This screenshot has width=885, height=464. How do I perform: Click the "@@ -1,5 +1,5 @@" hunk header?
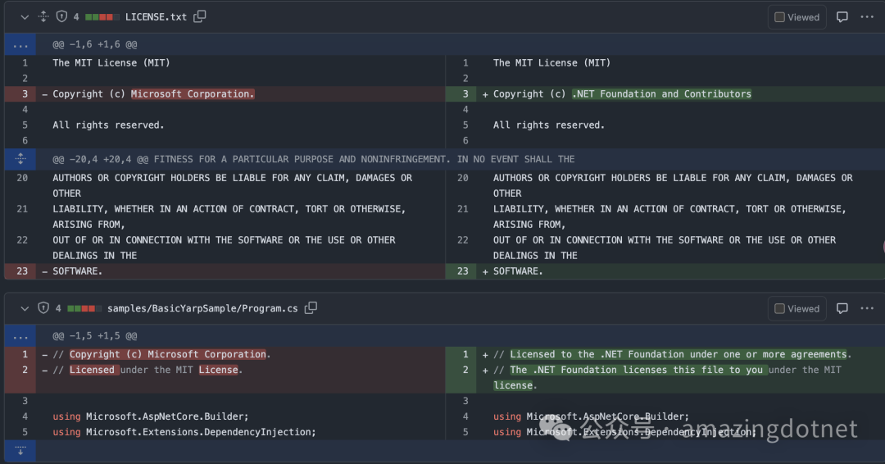click(95, 336)
